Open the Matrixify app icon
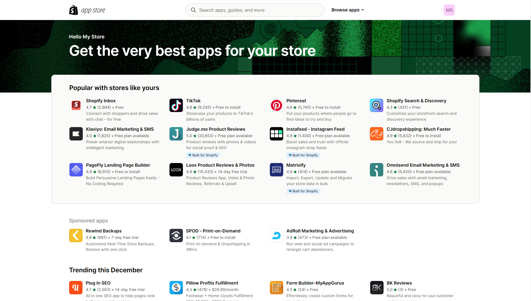 277,170
